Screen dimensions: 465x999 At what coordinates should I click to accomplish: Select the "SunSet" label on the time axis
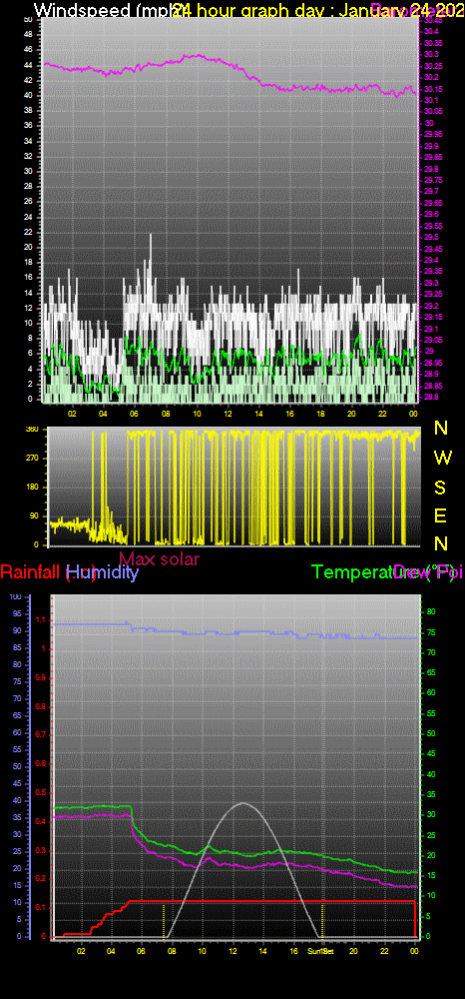320,951
